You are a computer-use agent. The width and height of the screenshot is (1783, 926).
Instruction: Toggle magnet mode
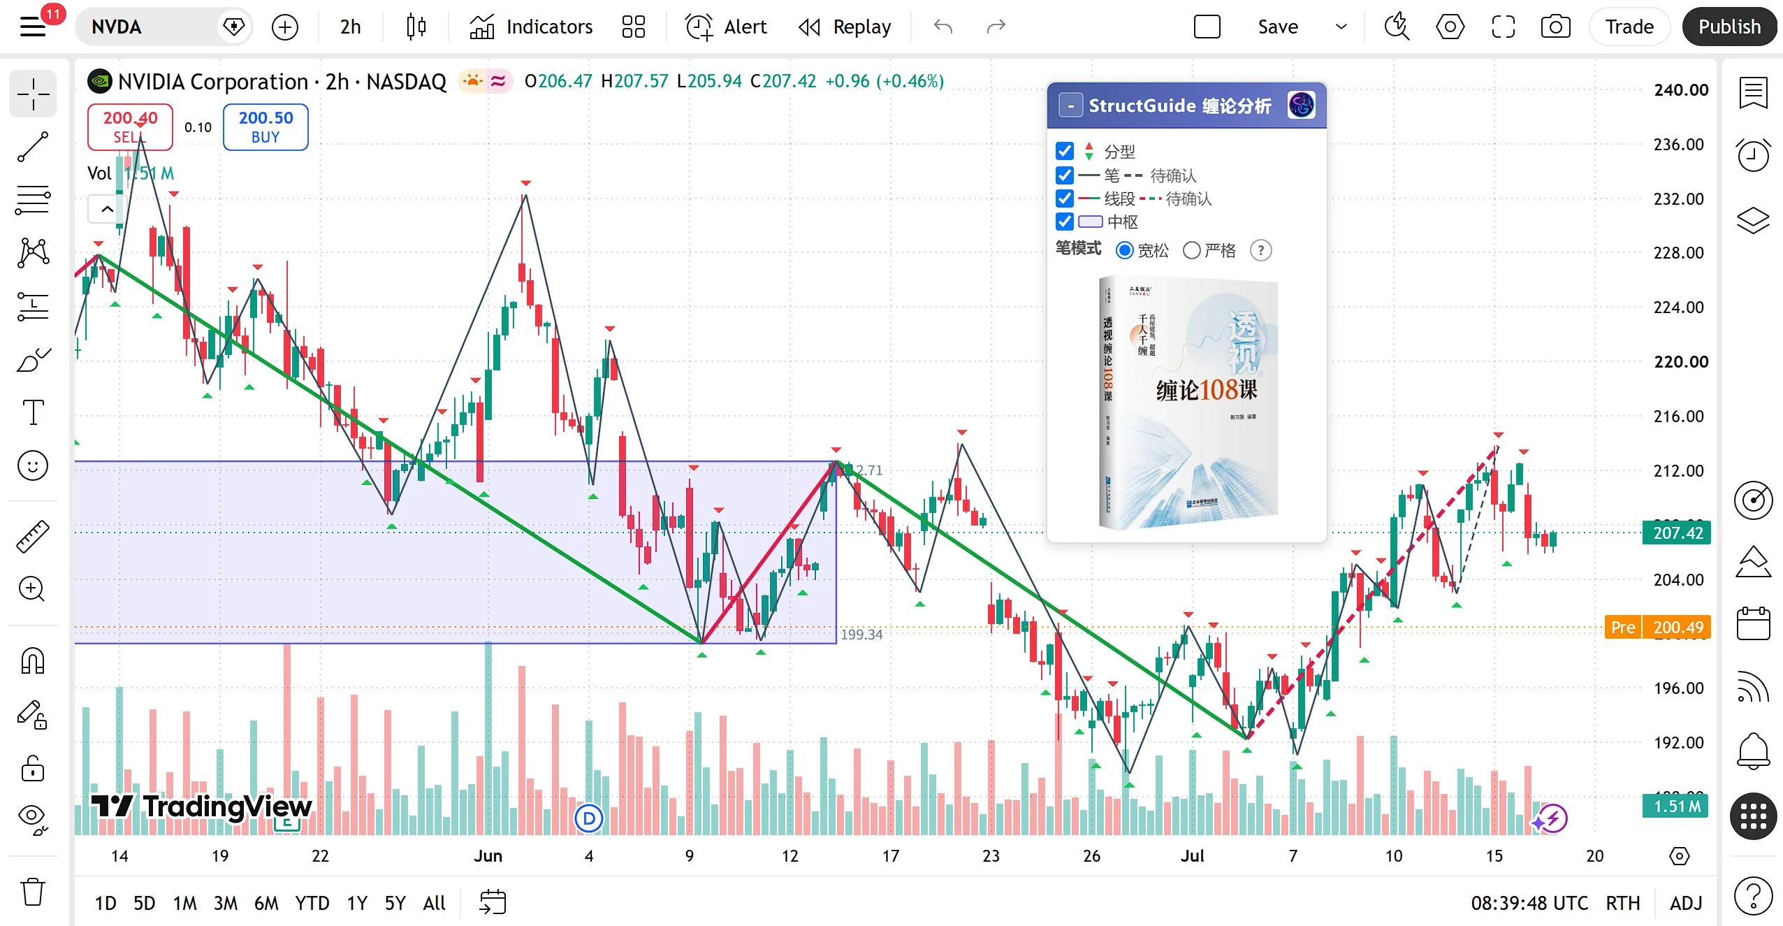click(x=33, y=660)
